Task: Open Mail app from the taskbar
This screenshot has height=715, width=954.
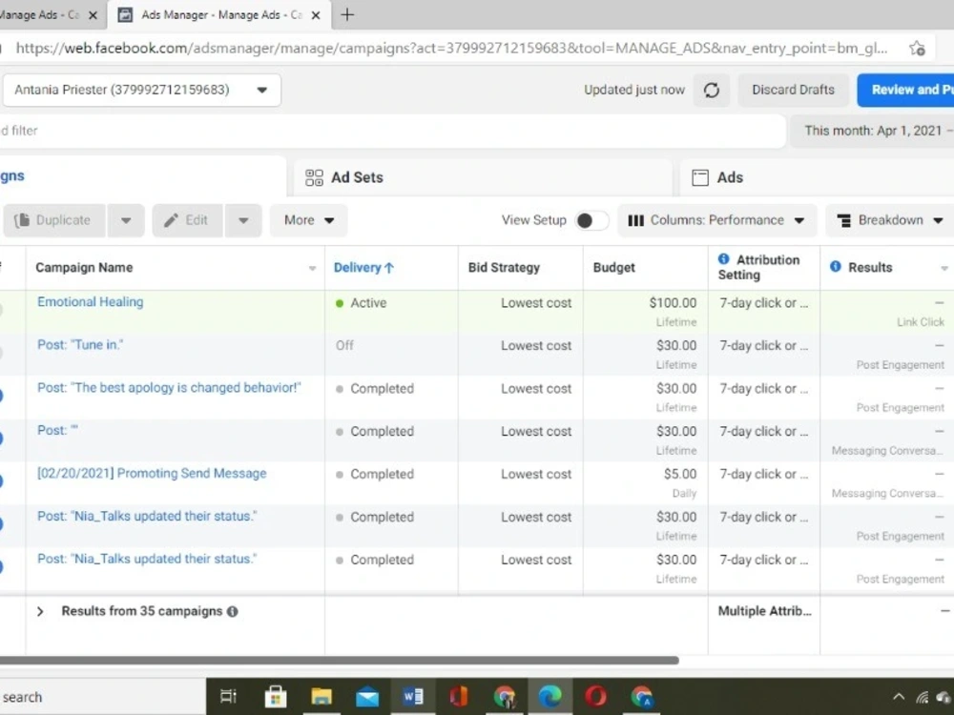Action: pyautogui.click(x=367, y=697)
